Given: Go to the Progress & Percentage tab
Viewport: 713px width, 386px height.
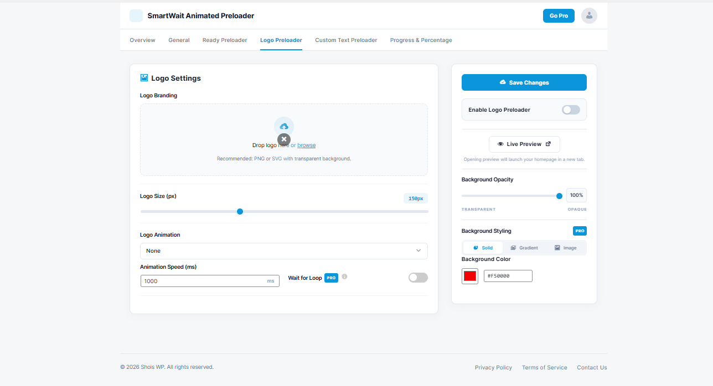Looking at the screenshot, I should click(x=421, y=40).
